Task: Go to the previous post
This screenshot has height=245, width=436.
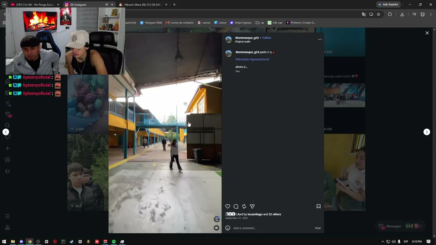Action: click(6, 132)
